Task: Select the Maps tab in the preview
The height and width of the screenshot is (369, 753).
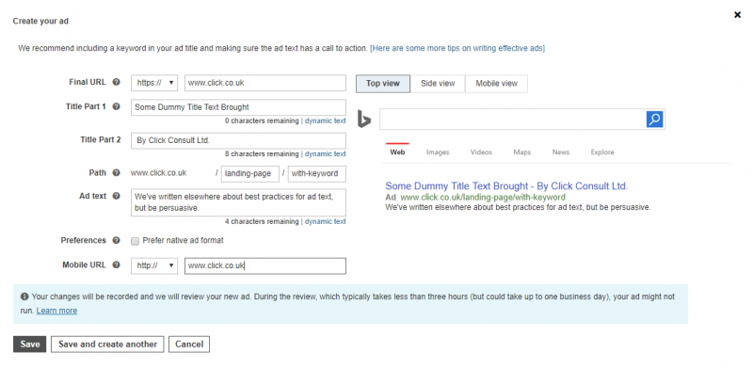Action: tap(522, 152)
